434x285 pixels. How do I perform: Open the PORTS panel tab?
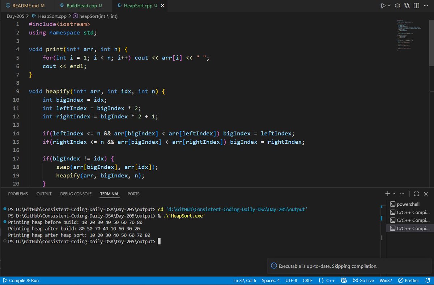(x=133, y=194)
